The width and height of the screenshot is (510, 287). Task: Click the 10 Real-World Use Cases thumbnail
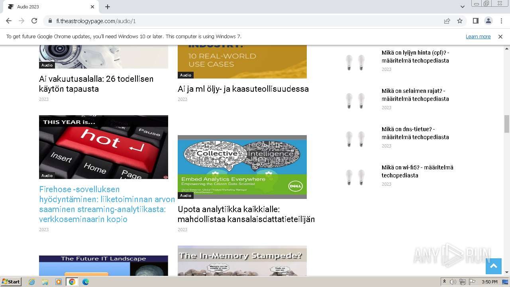click(242, 62)
